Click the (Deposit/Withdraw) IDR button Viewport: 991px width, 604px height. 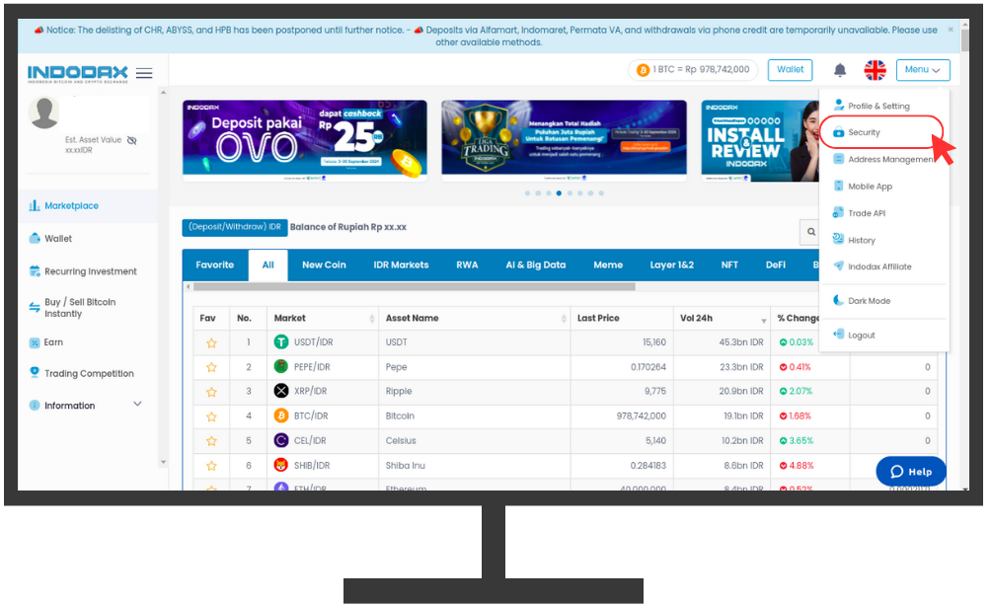tap(235, 227)
